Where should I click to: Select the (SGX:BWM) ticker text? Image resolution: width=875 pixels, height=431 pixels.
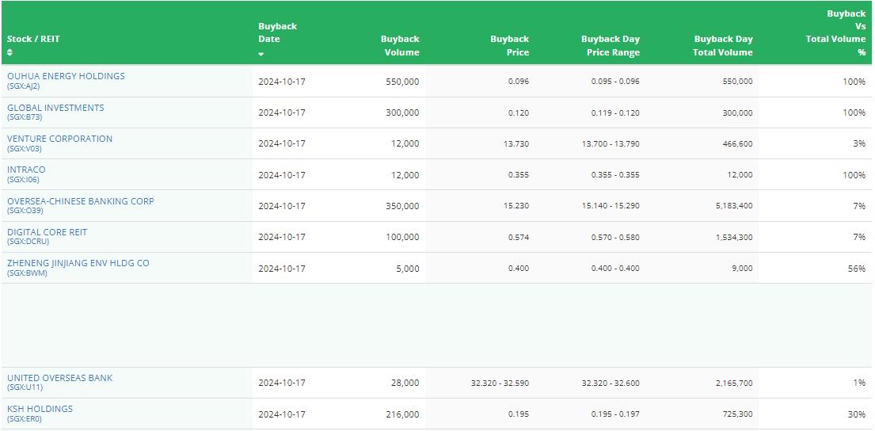[x=27, y=273]
